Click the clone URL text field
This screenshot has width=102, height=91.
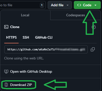pos(46,49)
